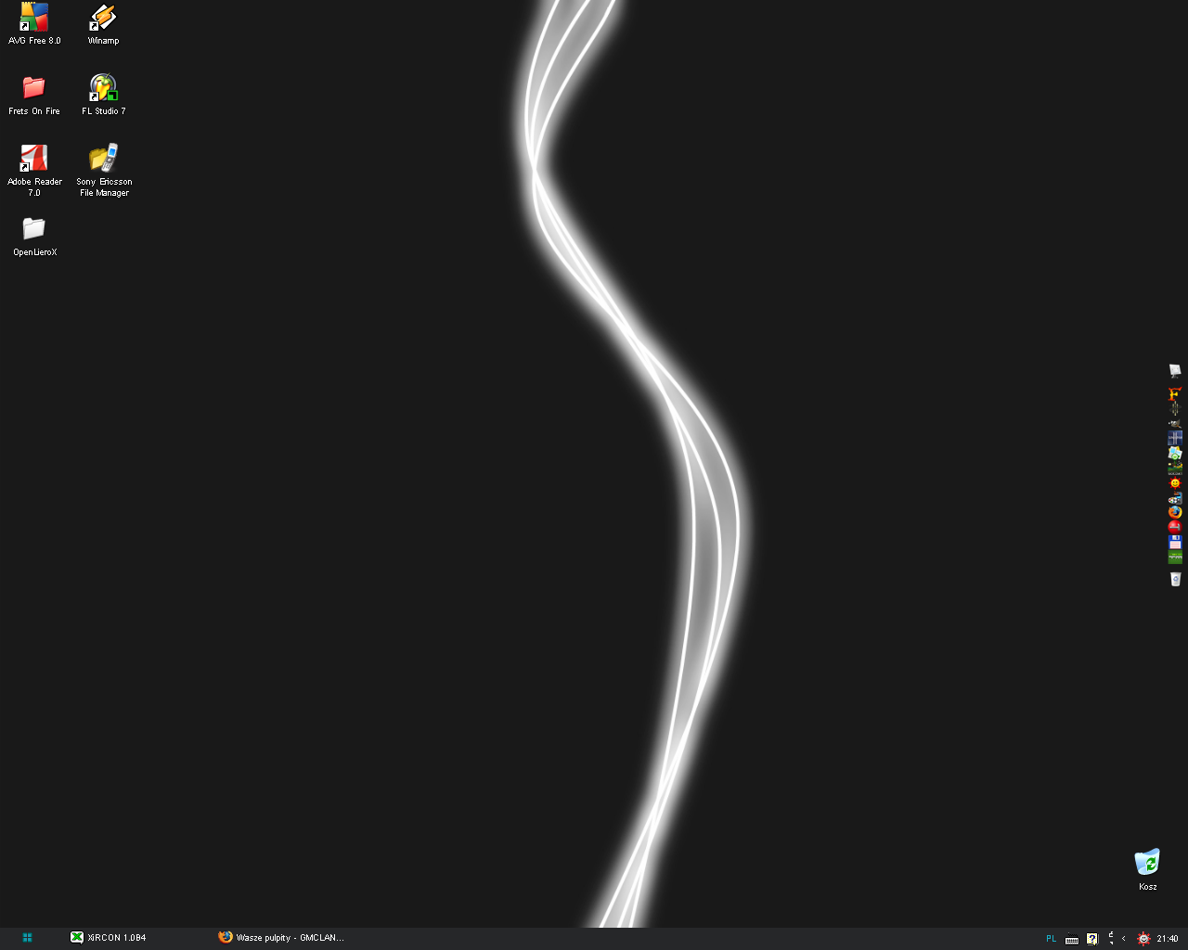Click the taskbar clock showing 21:40

tap(1168, 939)
